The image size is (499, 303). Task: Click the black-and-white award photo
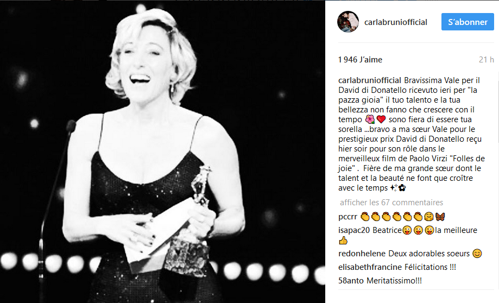(x=162, y=151)
